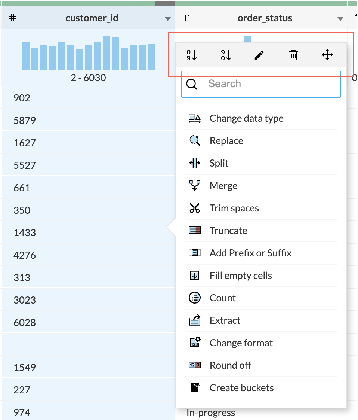The image size is (358, 420).
Task: Sort order_status column in descending order
Action: [226, 55]
